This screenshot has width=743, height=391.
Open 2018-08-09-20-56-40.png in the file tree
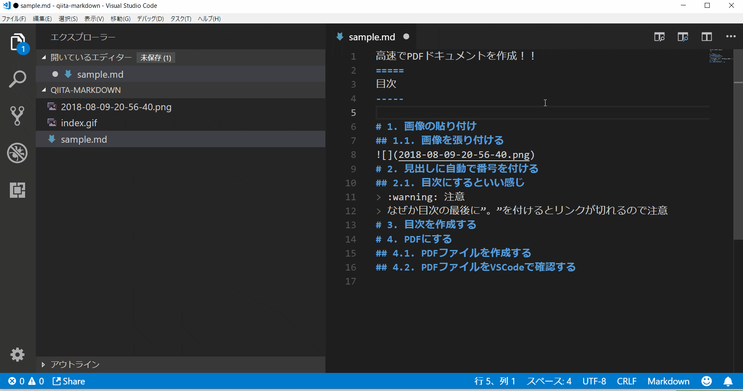(x=181, y=106)
